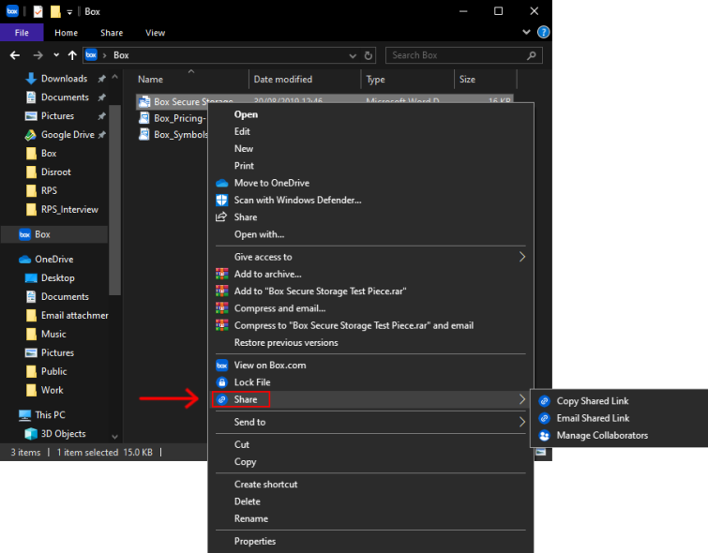708x553 pixels.
Task: Switch to the View ribbon tab
Action: tap(155, 33)
